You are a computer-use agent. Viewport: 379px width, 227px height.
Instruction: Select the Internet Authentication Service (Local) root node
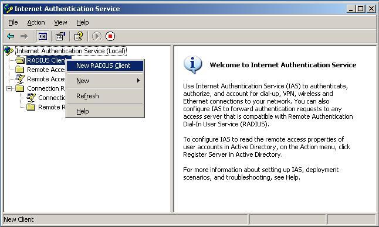pos(71,51)
